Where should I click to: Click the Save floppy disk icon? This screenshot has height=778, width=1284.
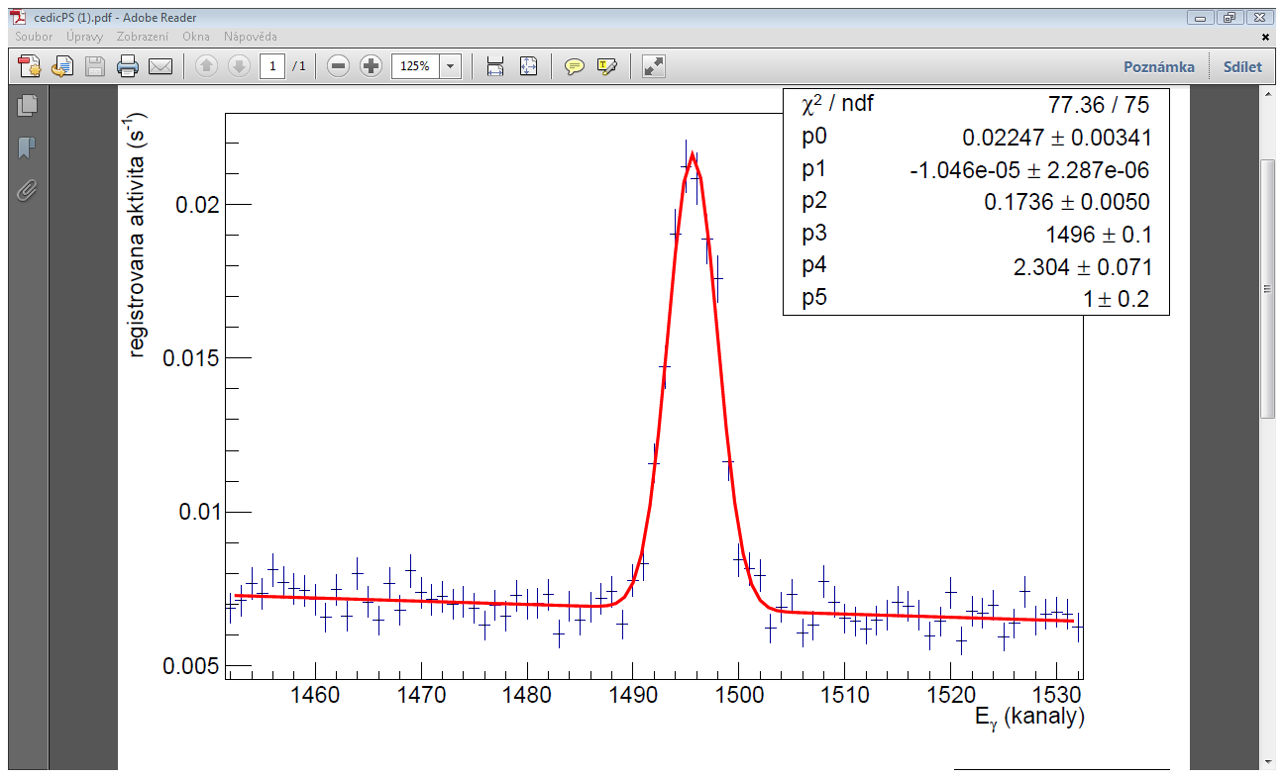[x=94, y=66]
